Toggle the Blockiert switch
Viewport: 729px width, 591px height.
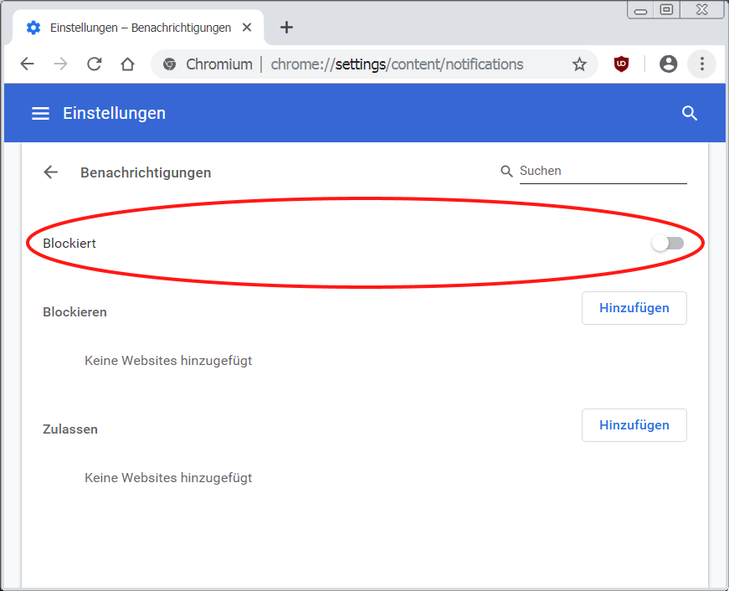668,244
